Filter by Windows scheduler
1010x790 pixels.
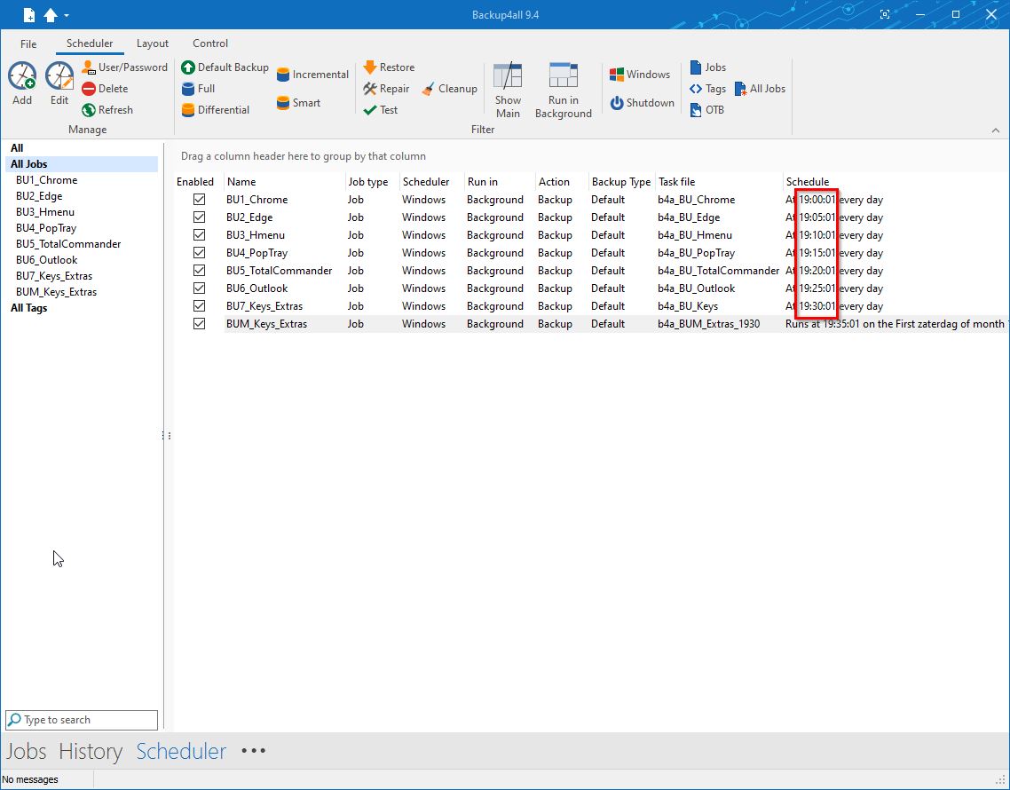(x=640, y=74)
